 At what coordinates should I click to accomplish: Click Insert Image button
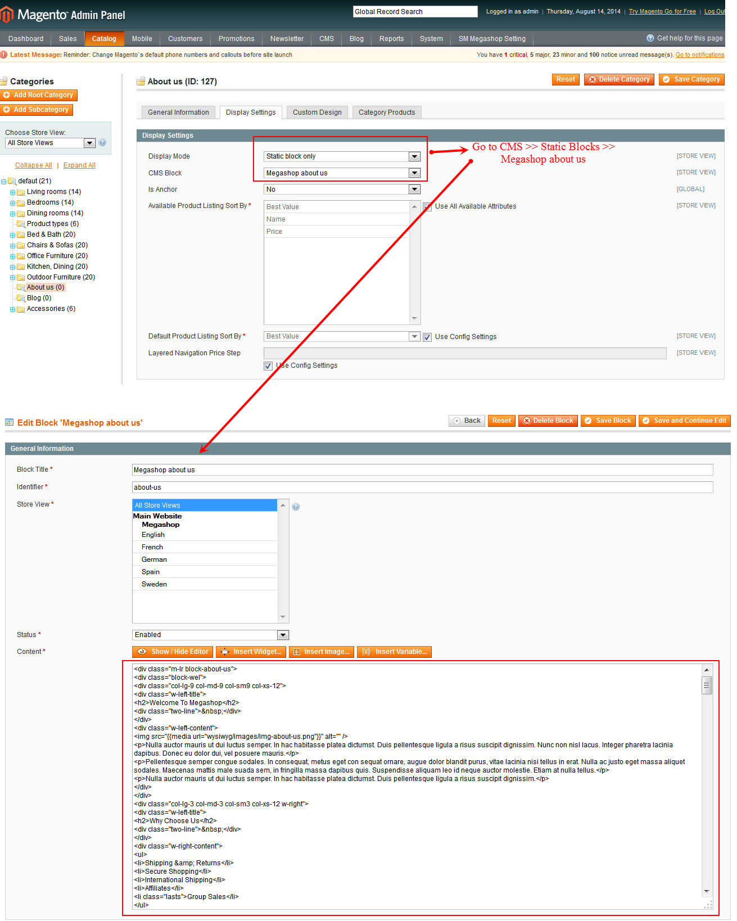click(x=322, y=652)
